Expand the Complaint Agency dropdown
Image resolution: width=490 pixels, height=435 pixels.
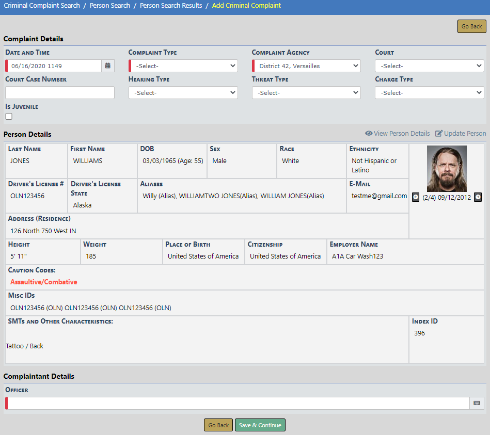click(x=307, y=66)
